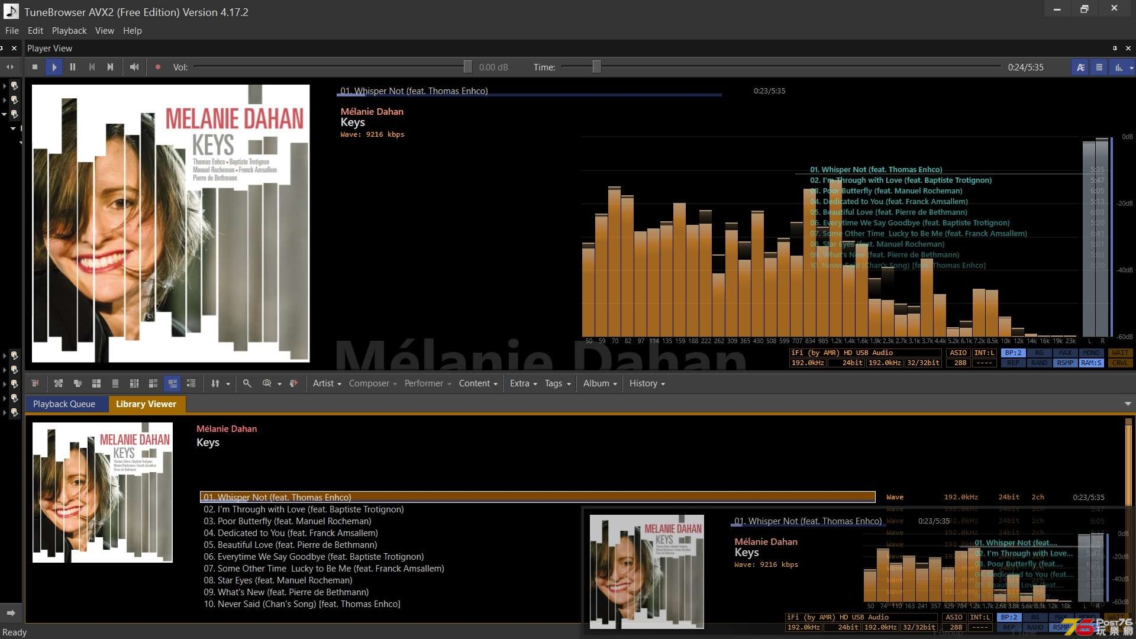This screenshot has width=1136, height=639.
Task: Click the text display icon in player toolbar
Action: (1080, 67)
